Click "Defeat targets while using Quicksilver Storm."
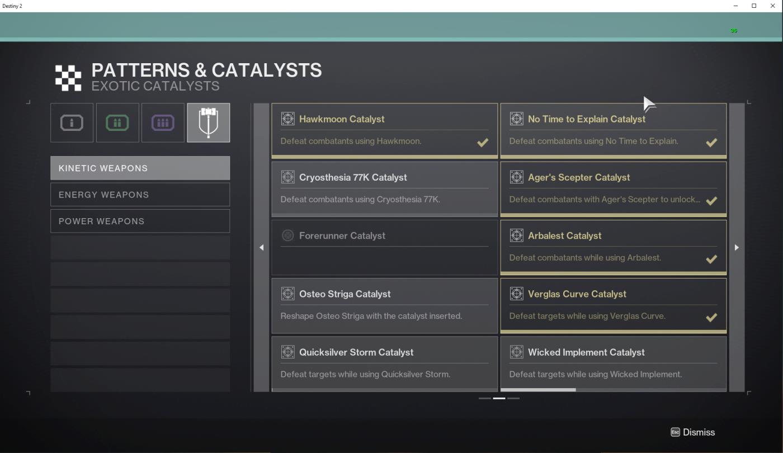 pyautogui.click(x=365, y=374)
